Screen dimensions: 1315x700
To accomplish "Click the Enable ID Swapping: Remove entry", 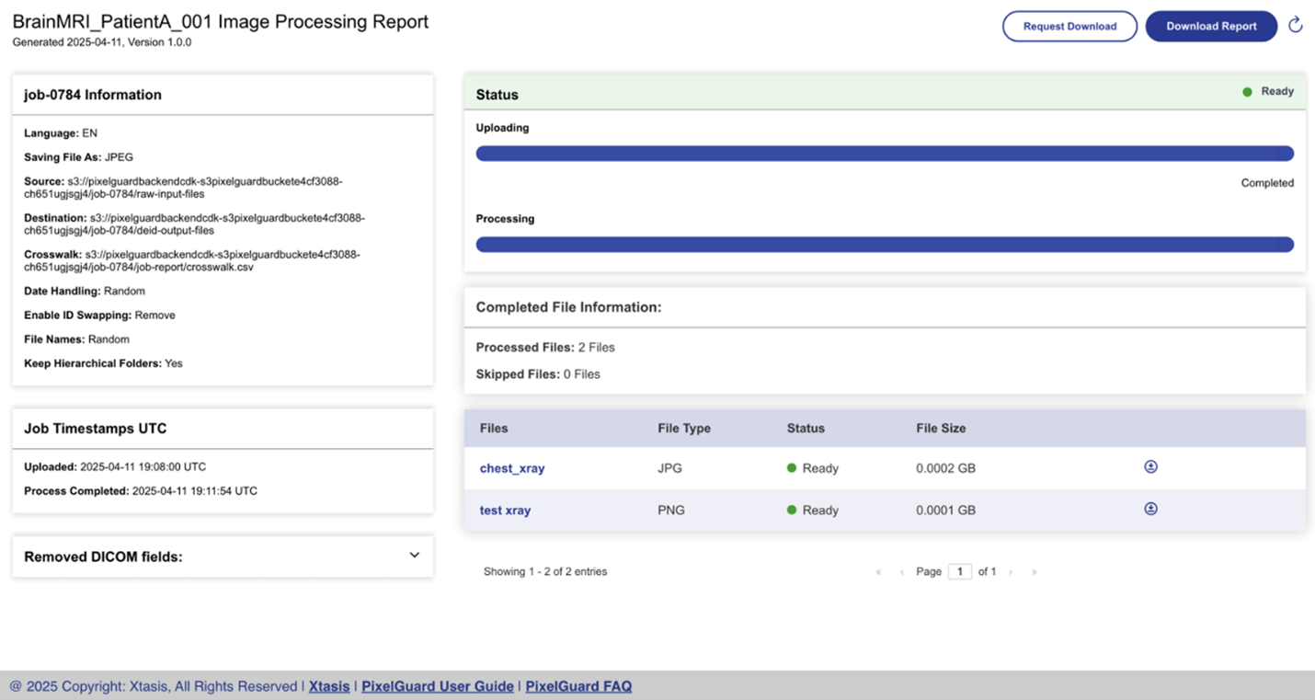I will (x=99, y=316).
